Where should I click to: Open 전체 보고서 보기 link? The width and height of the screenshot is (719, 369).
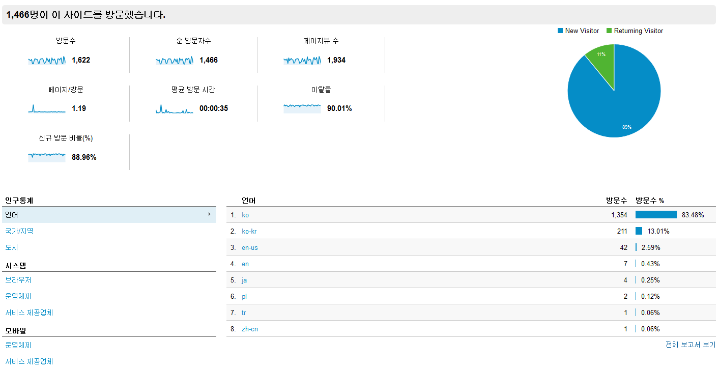[x=690, y=345]
